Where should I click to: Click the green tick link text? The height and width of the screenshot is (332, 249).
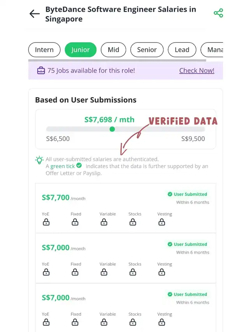pos(63,166)
